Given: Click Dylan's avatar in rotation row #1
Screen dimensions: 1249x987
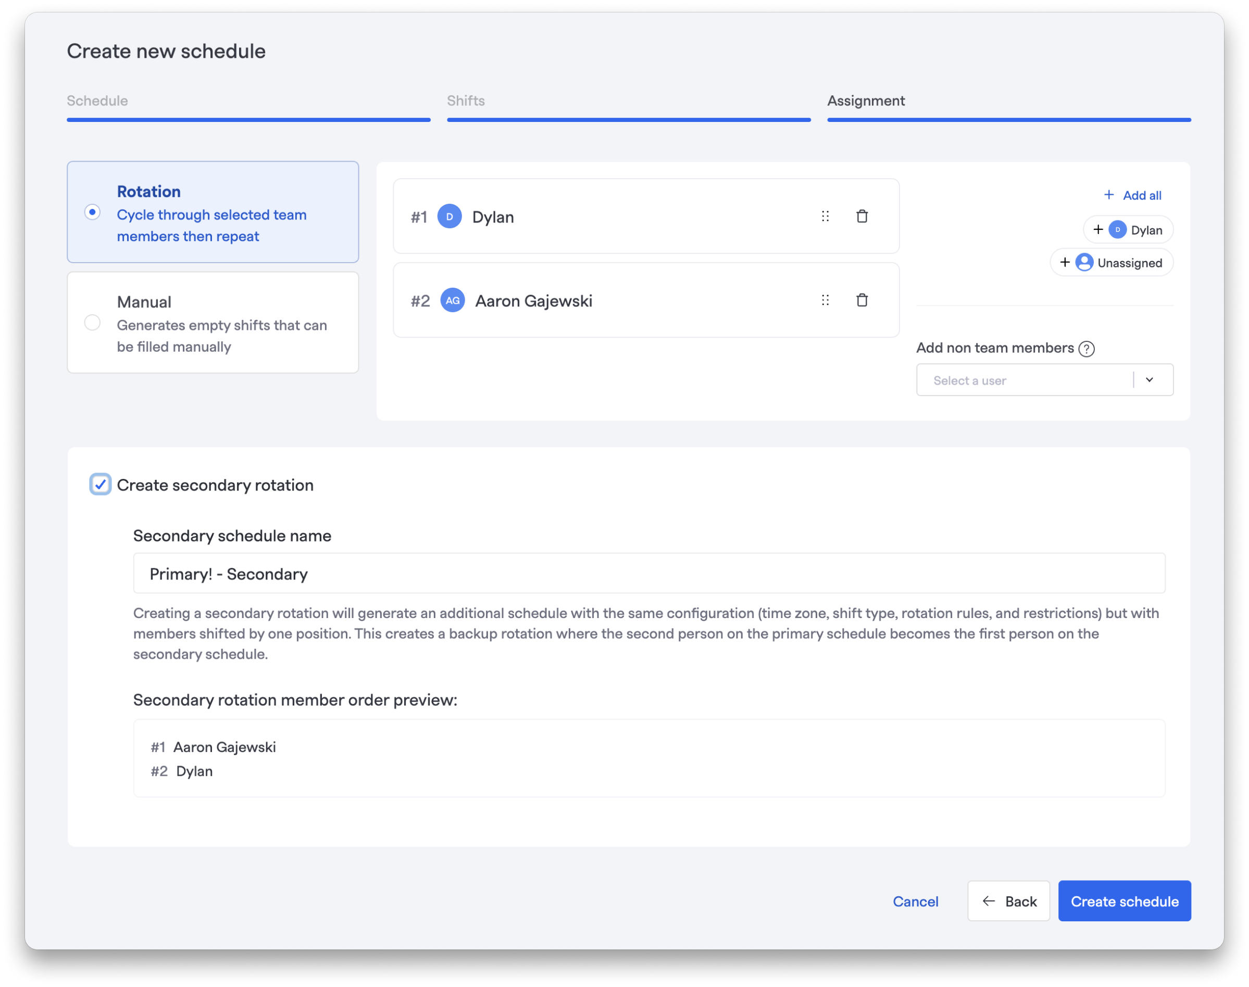Looking at the screenshot, I should [x=449, y=216].
